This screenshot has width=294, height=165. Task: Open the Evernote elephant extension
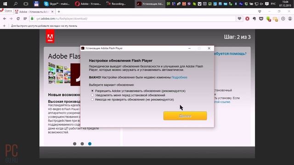254,19
